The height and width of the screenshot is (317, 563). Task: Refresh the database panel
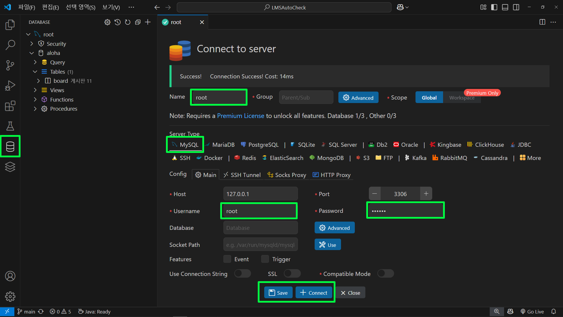(128, 22)
